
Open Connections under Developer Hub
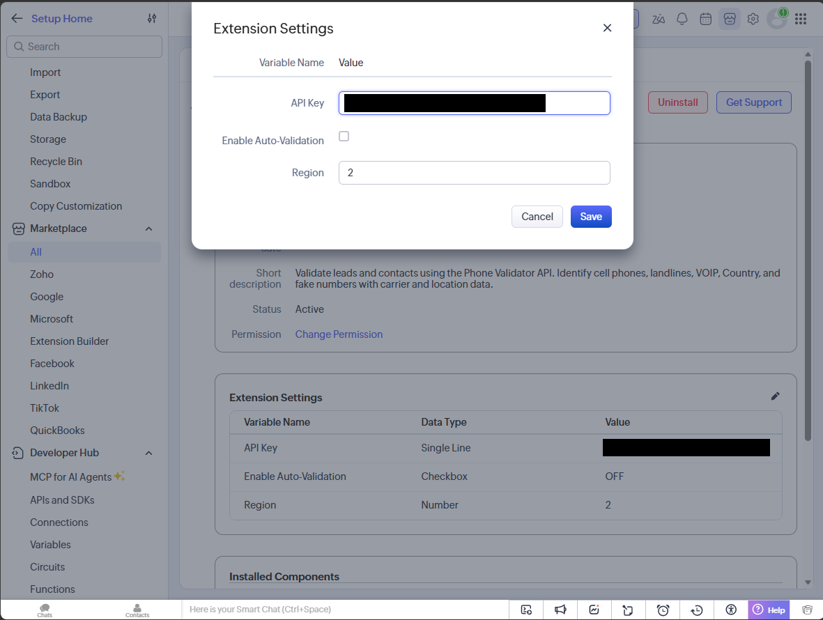coord(59,522)
